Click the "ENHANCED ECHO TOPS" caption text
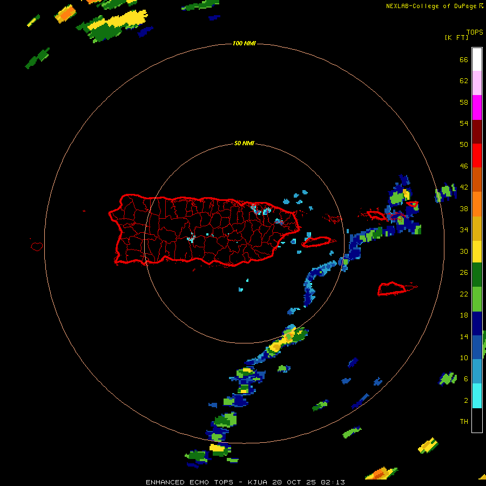This screenshot has height=486, width=486. coord(190,482)
